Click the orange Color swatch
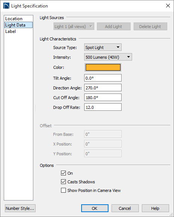This screenshot has width=174, height=217. 103,67
